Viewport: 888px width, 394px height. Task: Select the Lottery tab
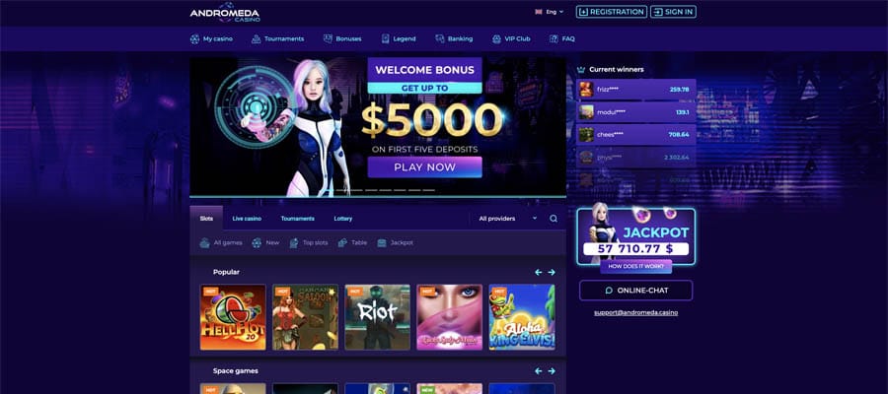coord(342,219)
